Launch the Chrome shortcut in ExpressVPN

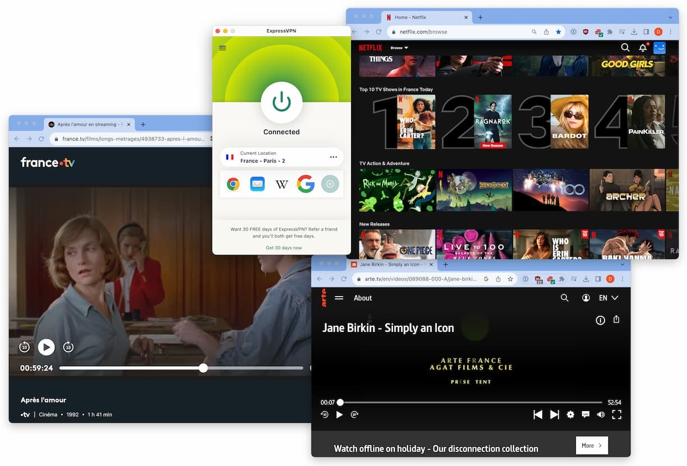[x=233, y=184]
